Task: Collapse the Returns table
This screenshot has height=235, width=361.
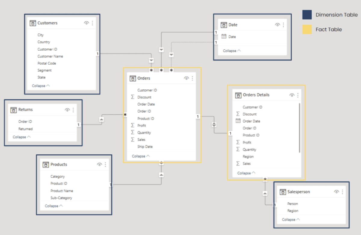Action: point(21,137)
